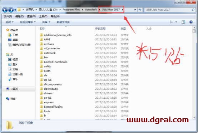The image size is (198, 133).
Task: Select 桌面 in the navigation pane
Action: point(15,40)
